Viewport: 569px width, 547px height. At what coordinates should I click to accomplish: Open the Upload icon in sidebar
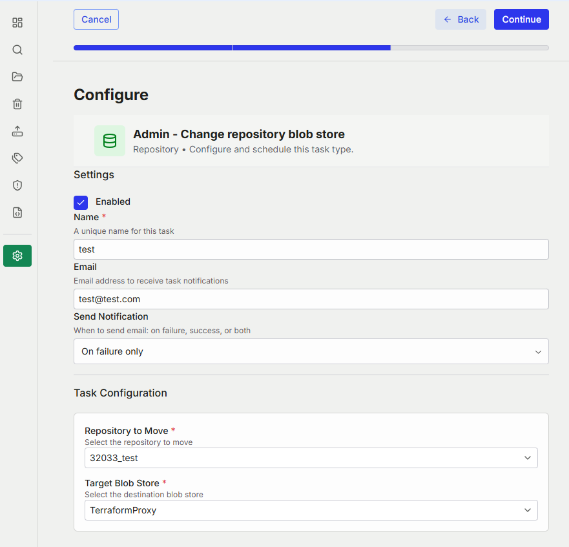[17, 131]
